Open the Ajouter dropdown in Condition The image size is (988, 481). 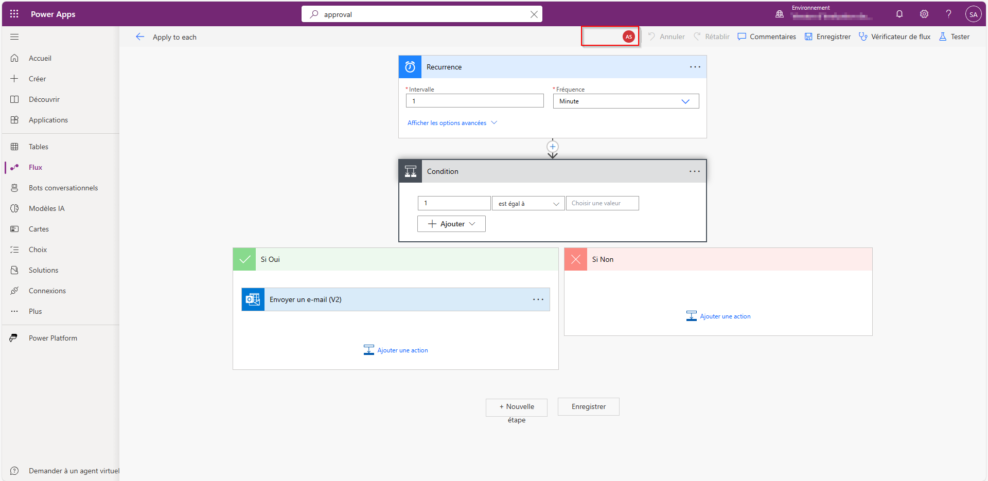pos(451,224)
